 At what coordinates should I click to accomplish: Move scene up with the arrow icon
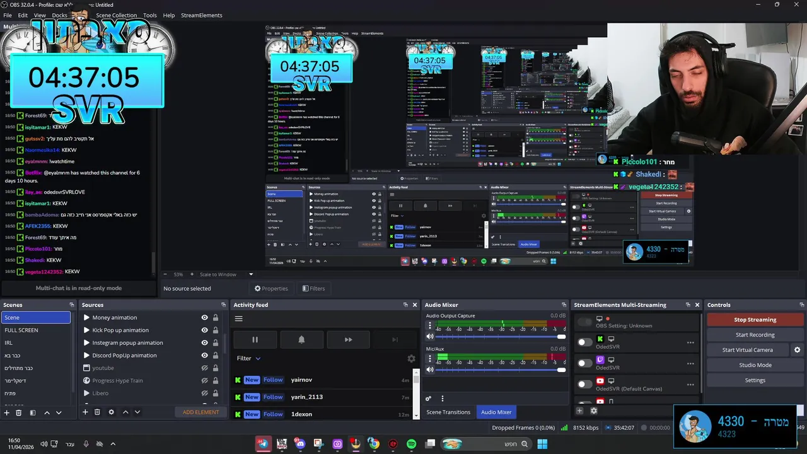coord(47,412)
